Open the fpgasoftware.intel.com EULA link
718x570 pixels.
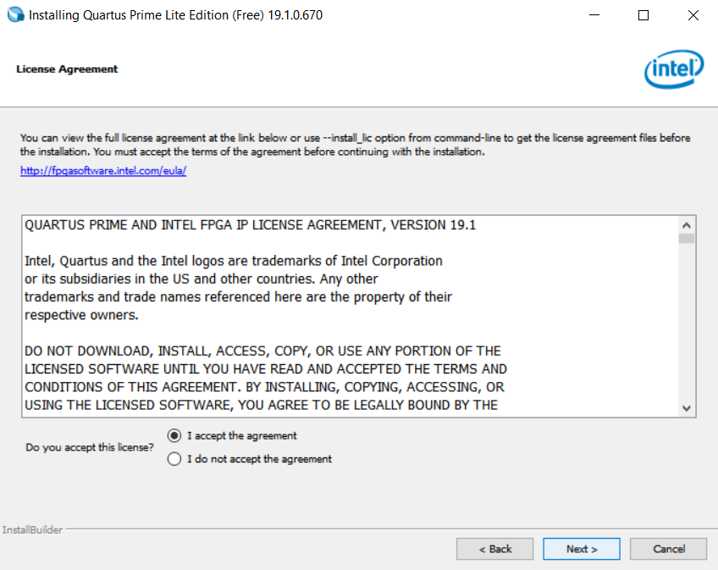[103, 170]
